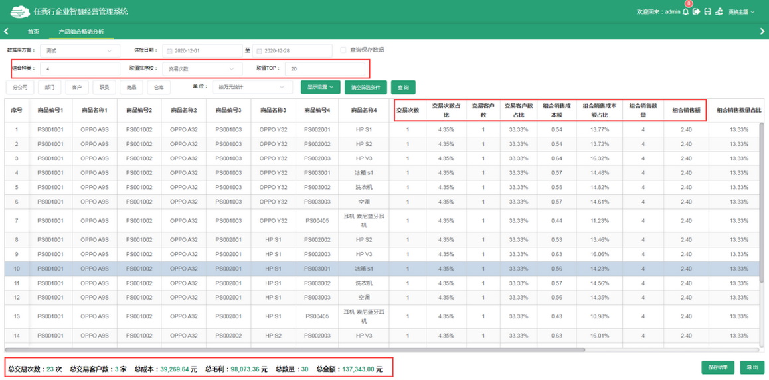The height and width of the screenshot is (380, 769).
Task: Select the 产品组合畅销分析 tab
Action: [x=81, y=32]
